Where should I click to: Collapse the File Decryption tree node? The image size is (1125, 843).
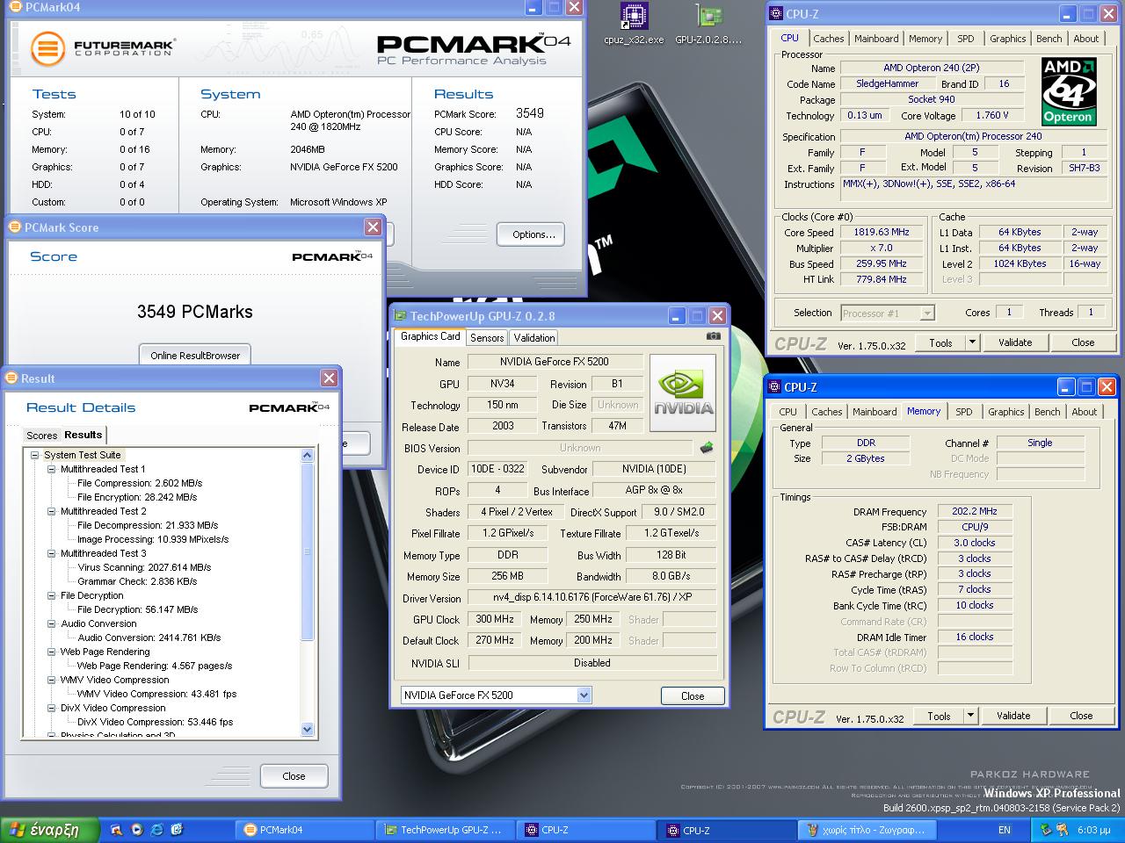coord(52,595)
